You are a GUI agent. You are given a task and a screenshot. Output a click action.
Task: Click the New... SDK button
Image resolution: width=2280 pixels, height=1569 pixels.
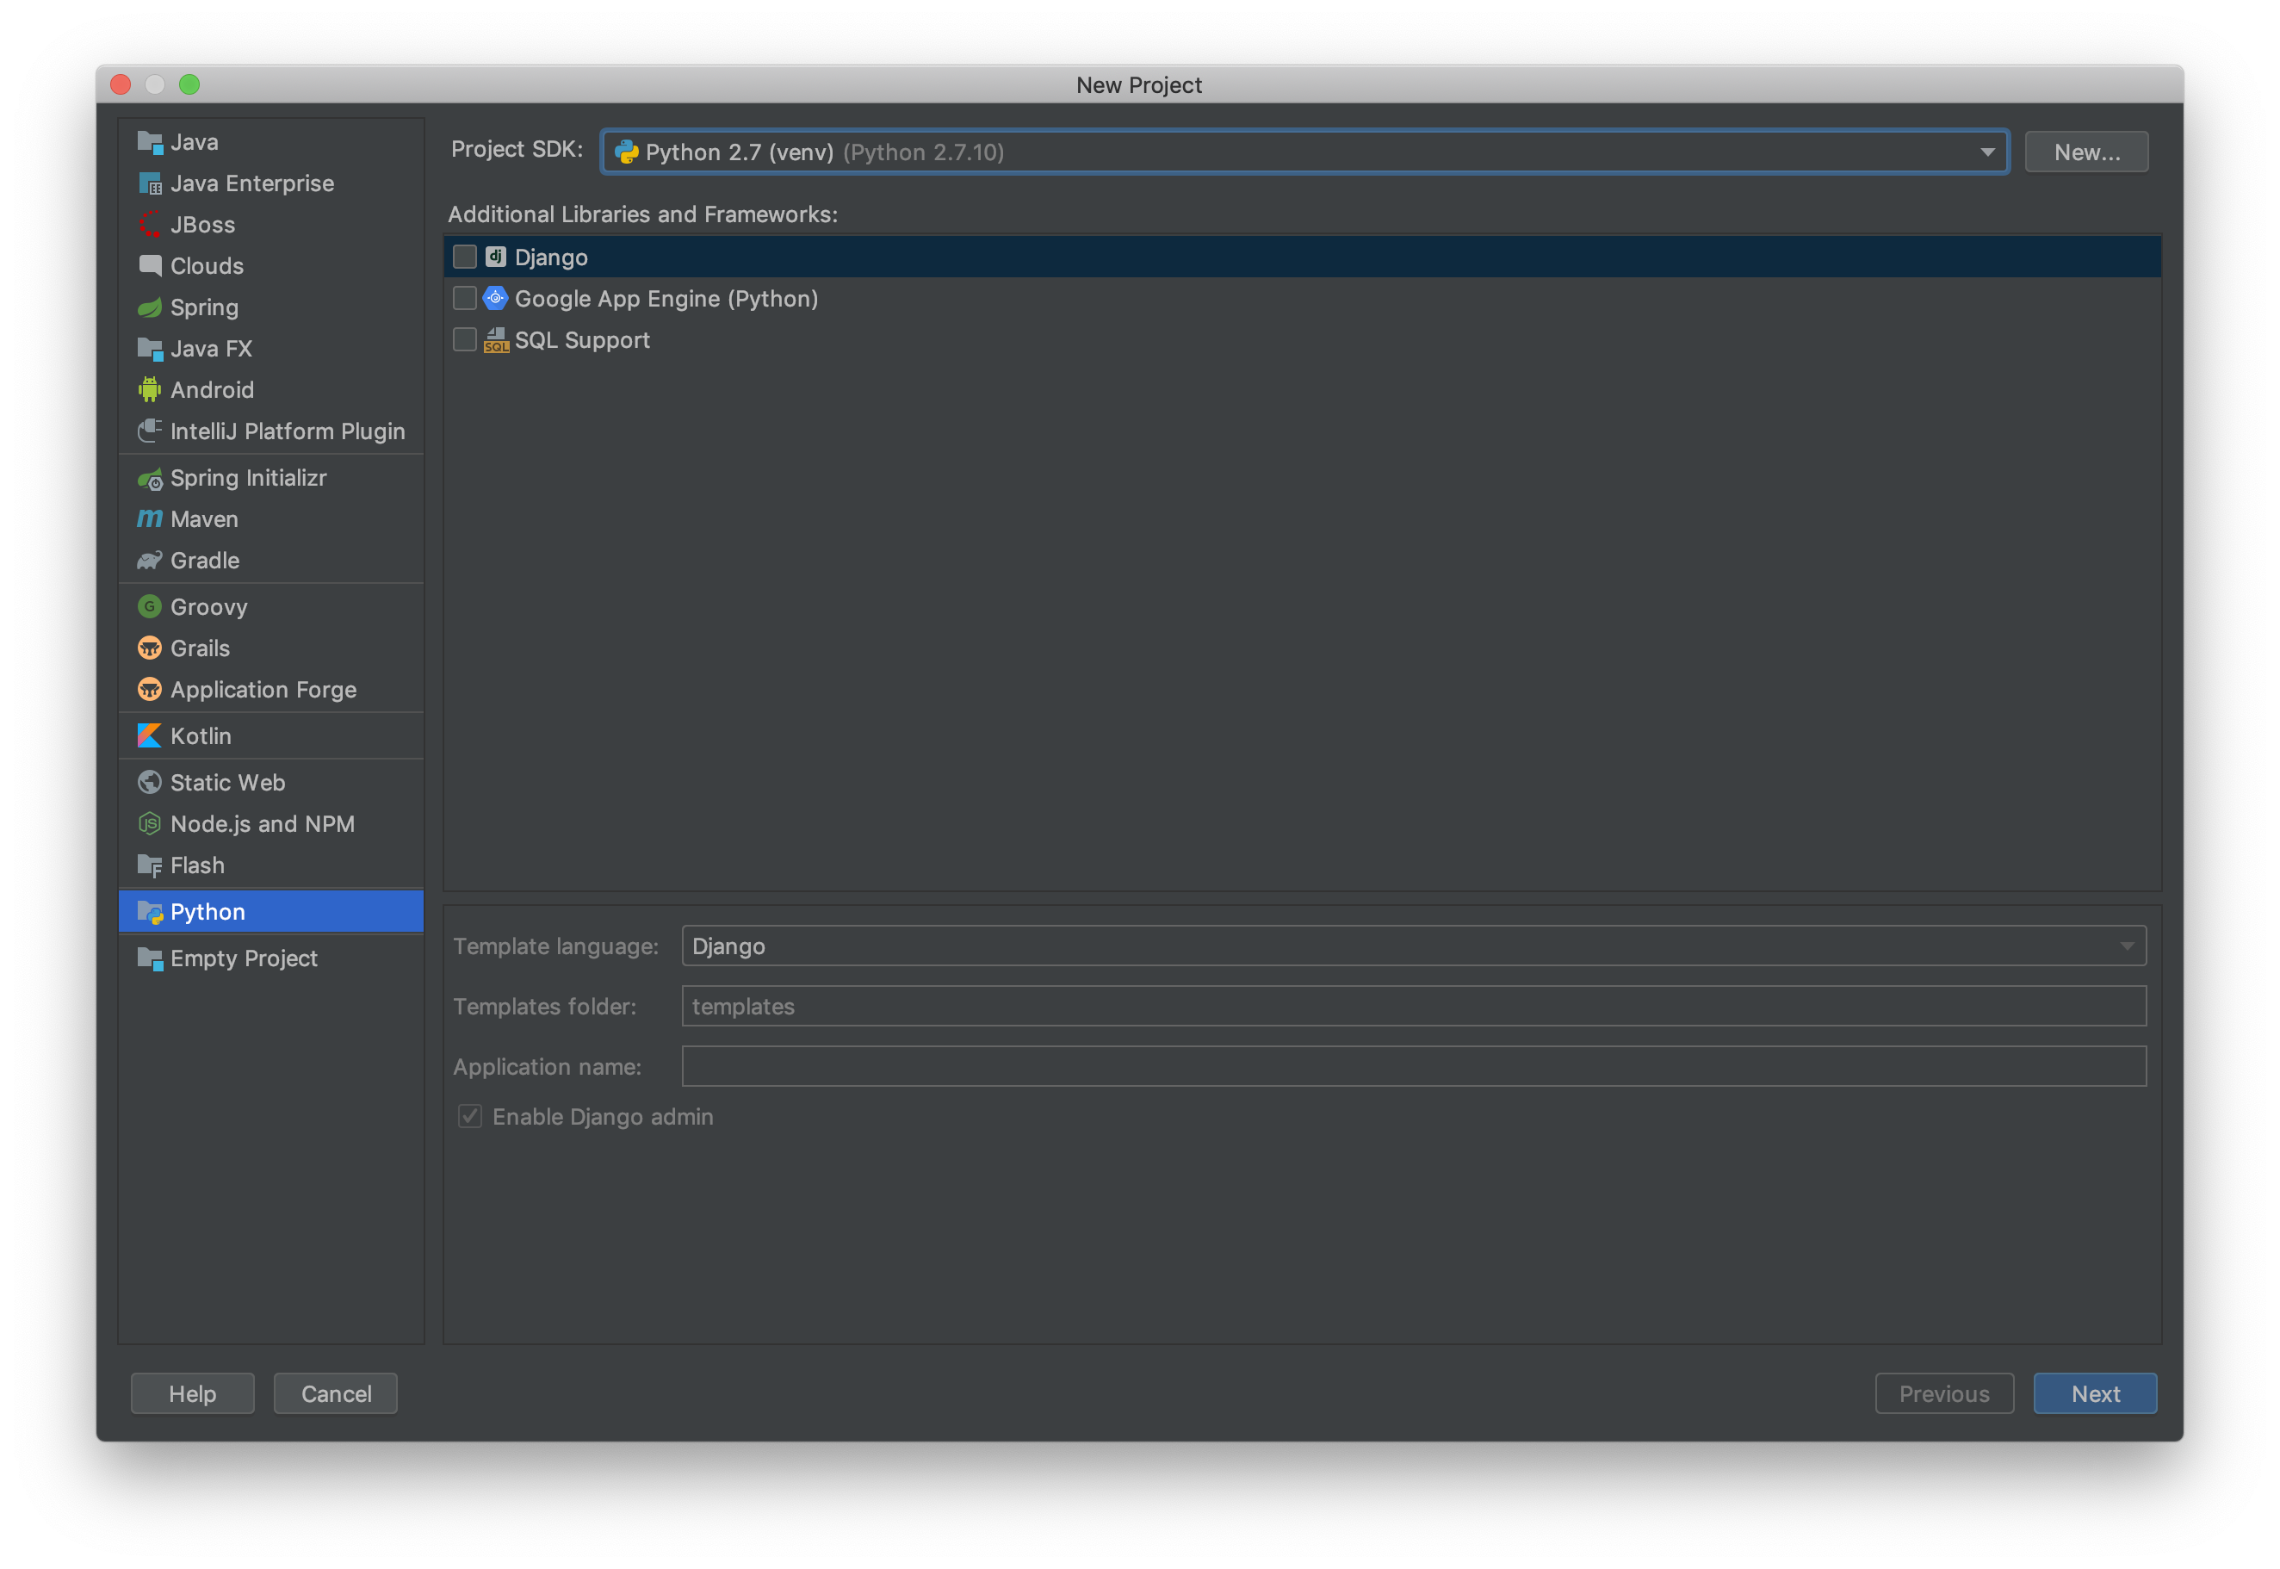2086,152
